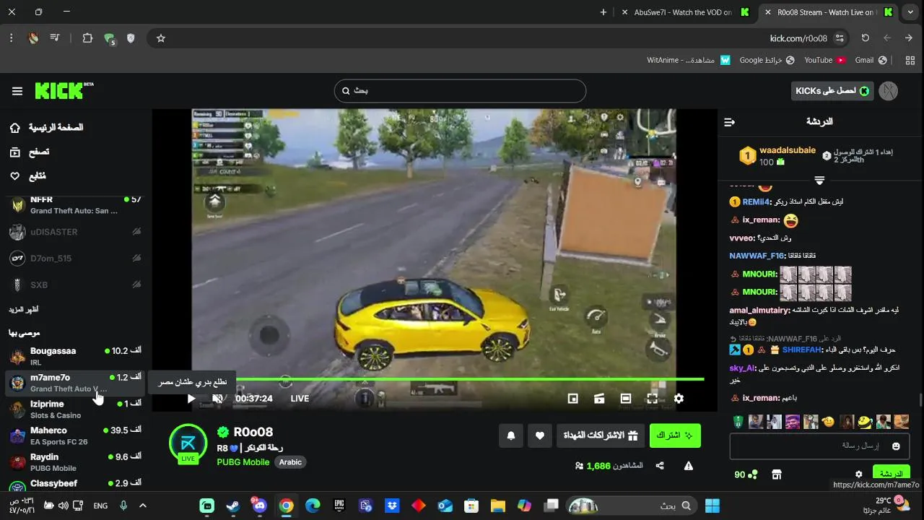Image resolution: width=924 pixels, height=520 pixels.
Task: Open Steam from the taskbar
Action: [233, 506]
